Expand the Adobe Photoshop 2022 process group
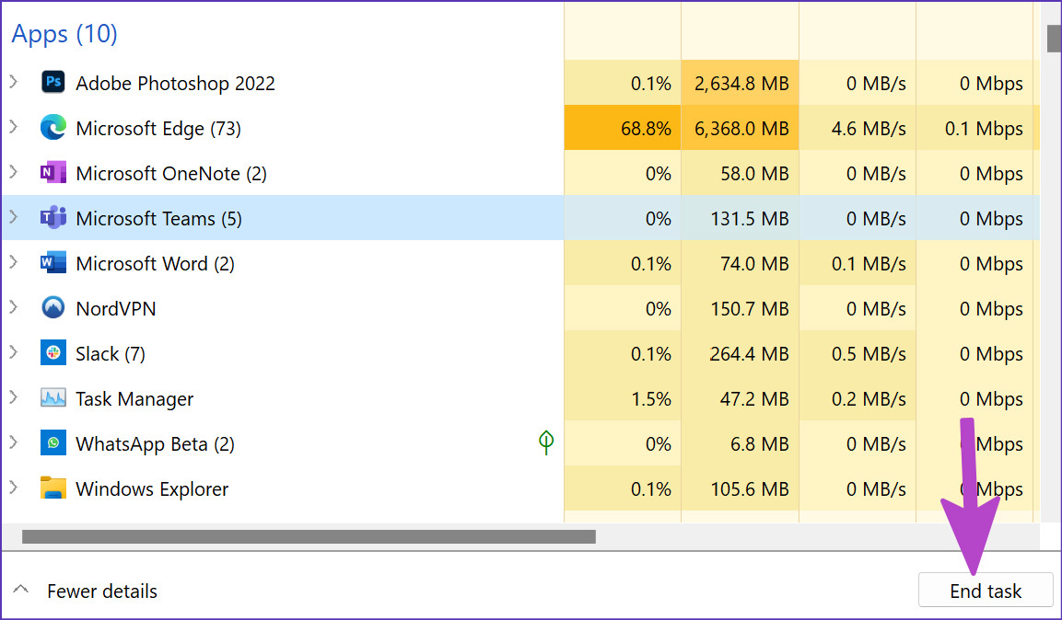Image resolution: width=1062 pixels, height=620 pixels. (x=14, y=83)
